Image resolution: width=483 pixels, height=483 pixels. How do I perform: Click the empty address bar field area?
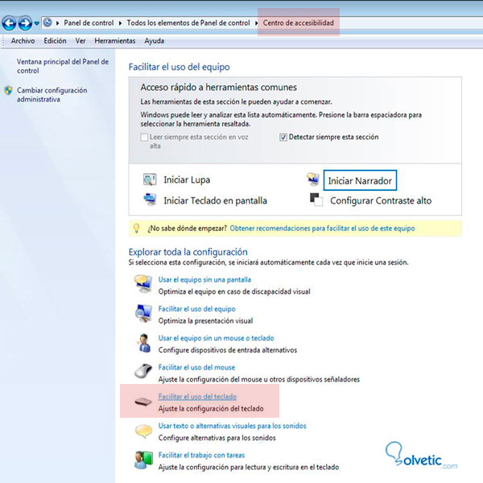pos(410,23)
